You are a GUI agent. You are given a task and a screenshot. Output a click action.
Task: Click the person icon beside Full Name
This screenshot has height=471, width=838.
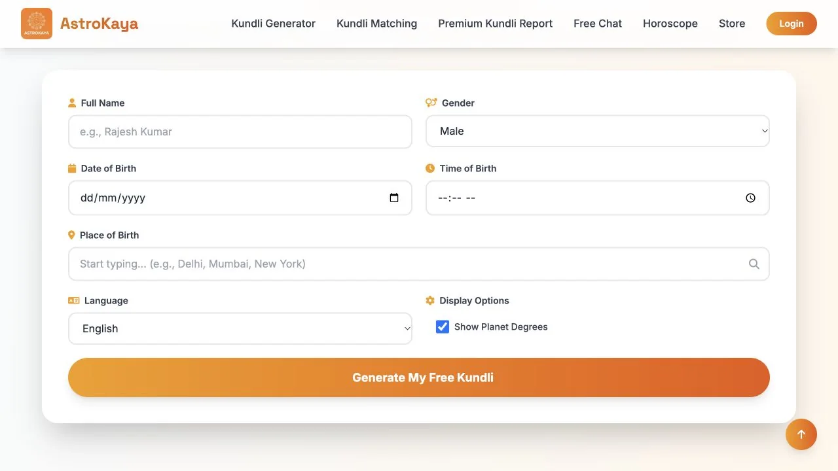tap(72, 103)
